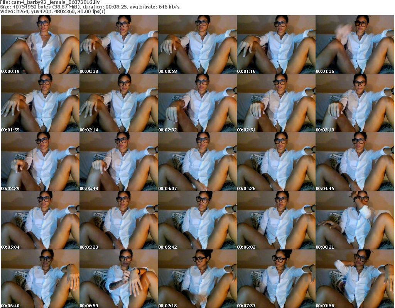Screen dimensions: 395x308
Task: Select the frame marked 00:06:59
Action: 118,279
